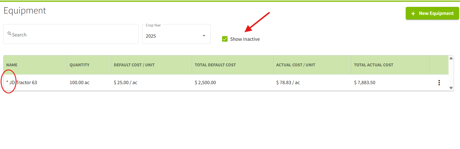Focus the Search input field
Viewport: 460px width, 149px height.
(71, 34)
